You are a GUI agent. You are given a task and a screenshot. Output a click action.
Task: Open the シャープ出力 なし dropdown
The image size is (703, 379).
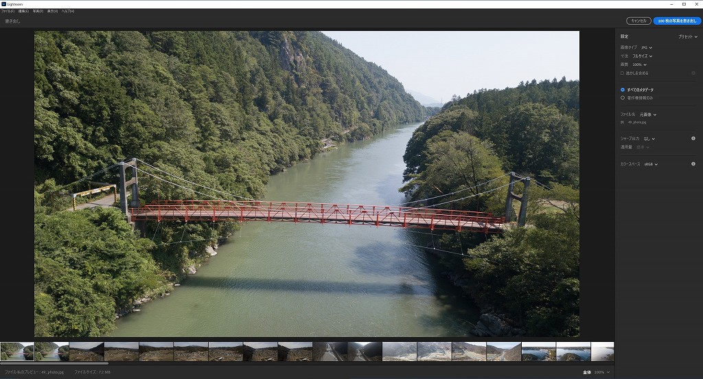(649, 139)
